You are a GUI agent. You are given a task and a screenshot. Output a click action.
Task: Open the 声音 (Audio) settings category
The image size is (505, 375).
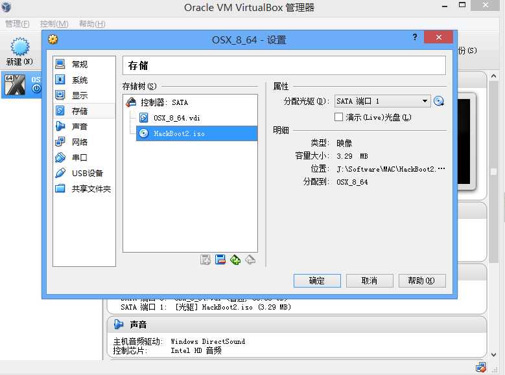[84, 126]
